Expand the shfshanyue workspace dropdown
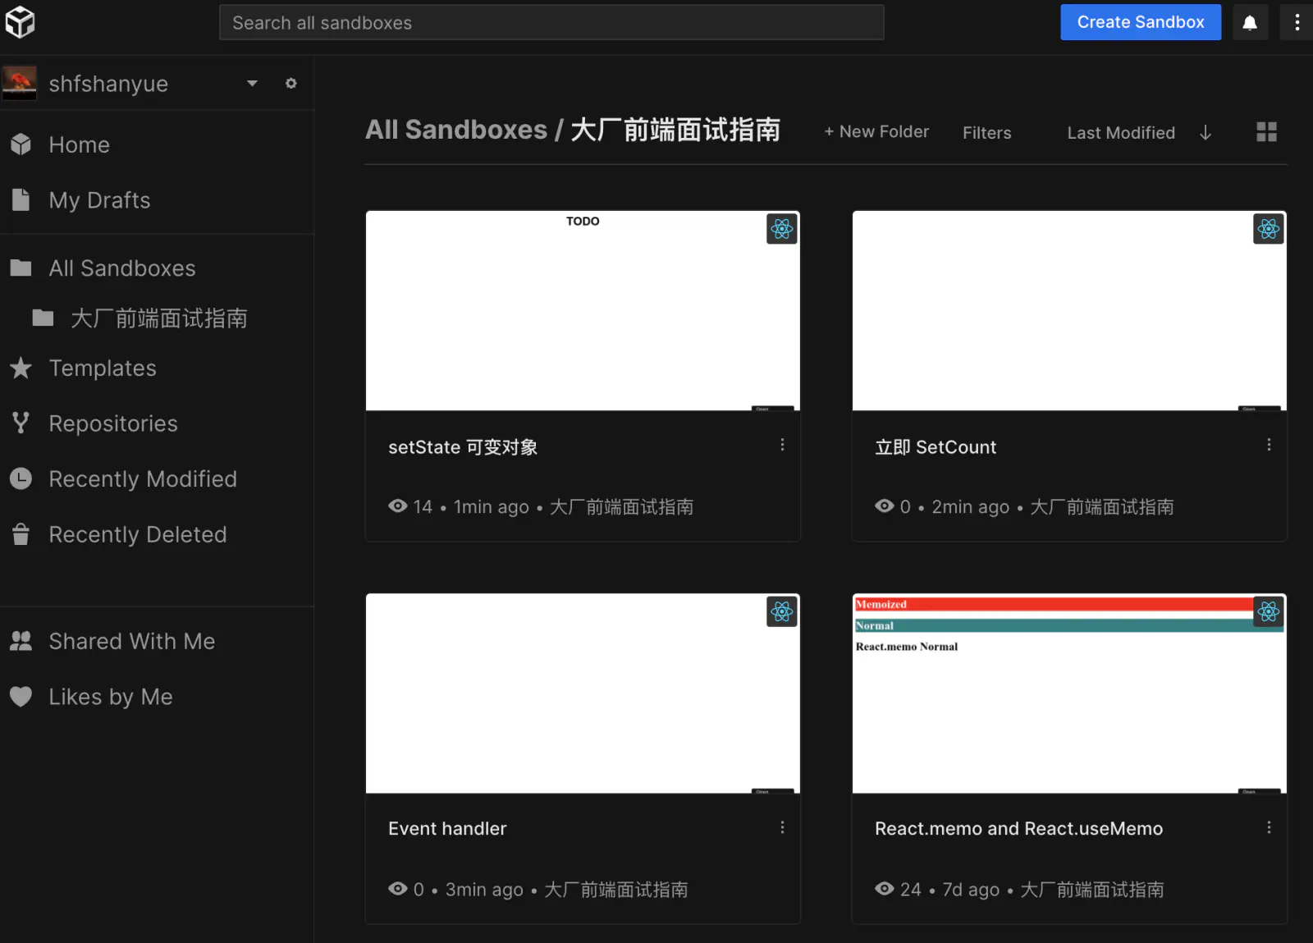 [x=252, y=83]
